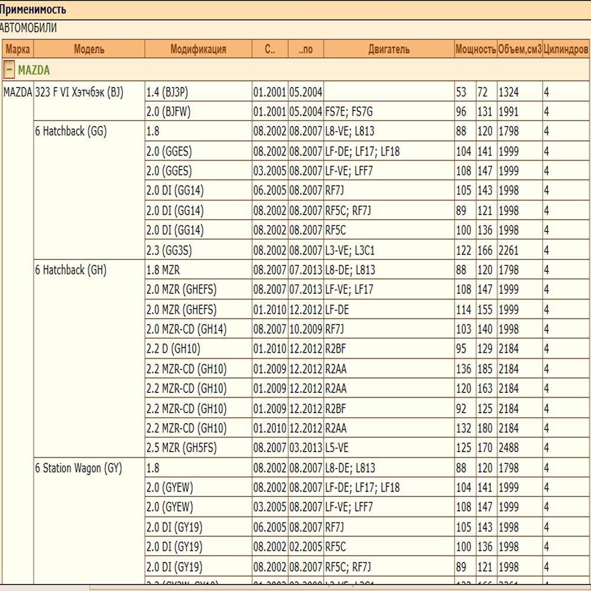Viewport: 591px width, 591px height.
Task: Select the 6 Hatchback (GG) model cell
Action: pos(89,190)
